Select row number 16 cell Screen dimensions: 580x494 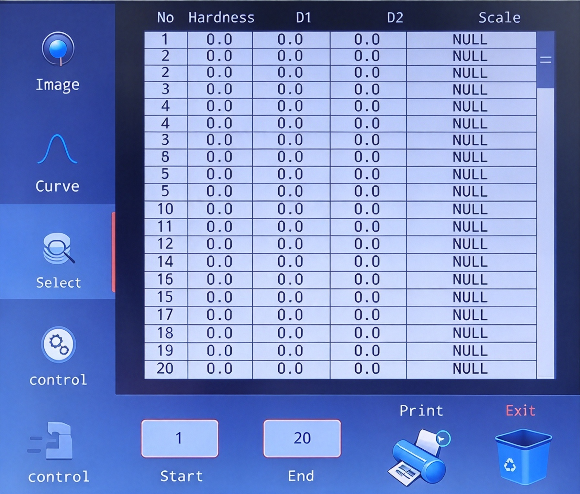click(166, 280)
